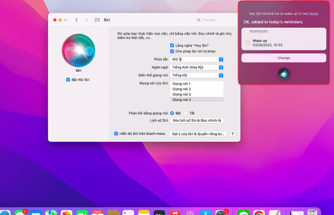Open Reminders app in the dock

point(128,213)
